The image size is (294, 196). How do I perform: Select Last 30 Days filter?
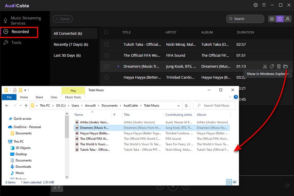67,55
